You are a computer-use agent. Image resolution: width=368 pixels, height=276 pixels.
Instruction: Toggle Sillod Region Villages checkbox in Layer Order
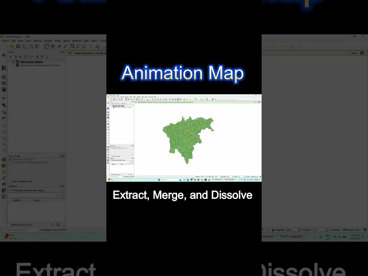[10, 159]
